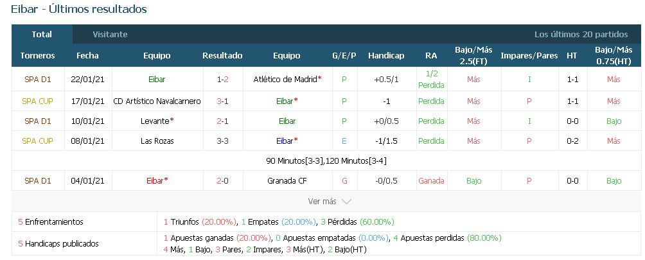Click the Torneos column header
This screenshot has width=645, height=260.
[37, 55]
